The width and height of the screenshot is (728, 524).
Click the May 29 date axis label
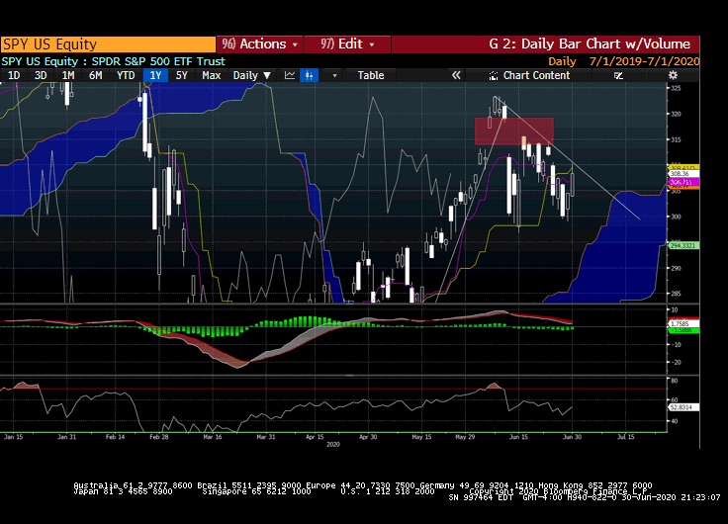pyautogui.click(x=465, y=437)
